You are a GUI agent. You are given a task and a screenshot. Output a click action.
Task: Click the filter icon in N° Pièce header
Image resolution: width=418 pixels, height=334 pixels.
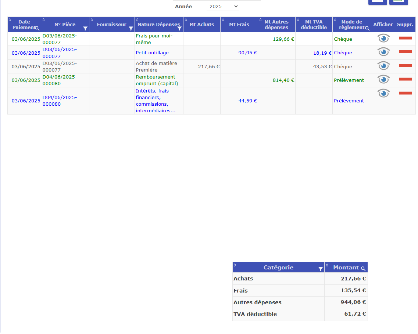pos(85,28)
